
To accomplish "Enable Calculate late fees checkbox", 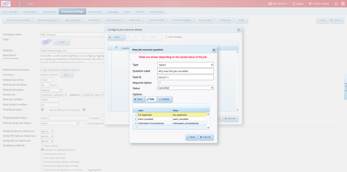I will [42, 158].
